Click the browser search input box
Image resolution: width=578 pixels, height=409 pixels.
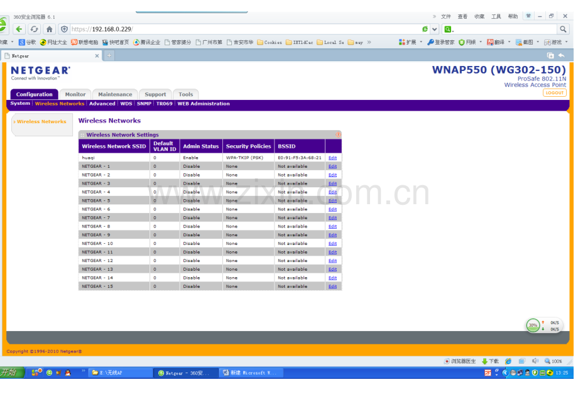[505, 29]
